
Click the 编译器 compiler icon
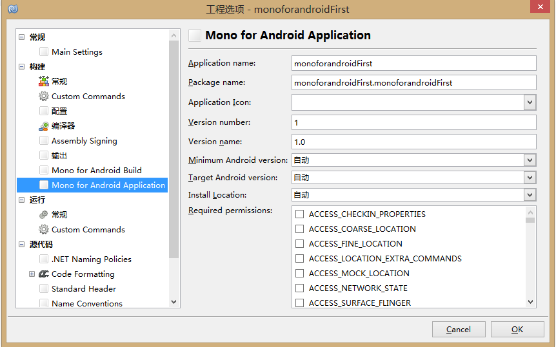coord(44,126)
